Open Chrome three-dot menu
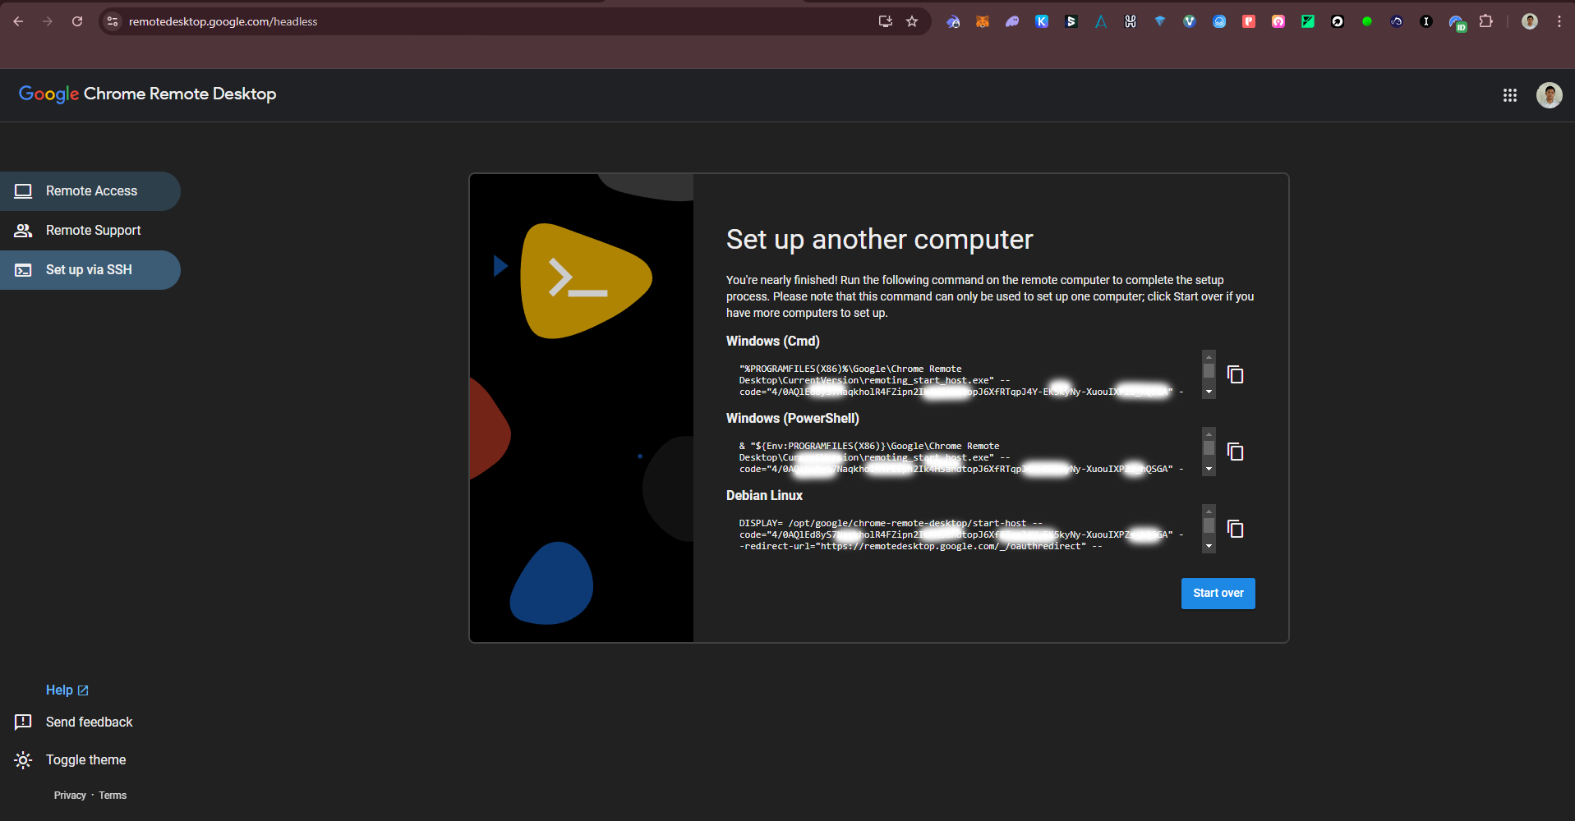The width and height of the screenshot is (1575, 821). (x=1559, y=21)
